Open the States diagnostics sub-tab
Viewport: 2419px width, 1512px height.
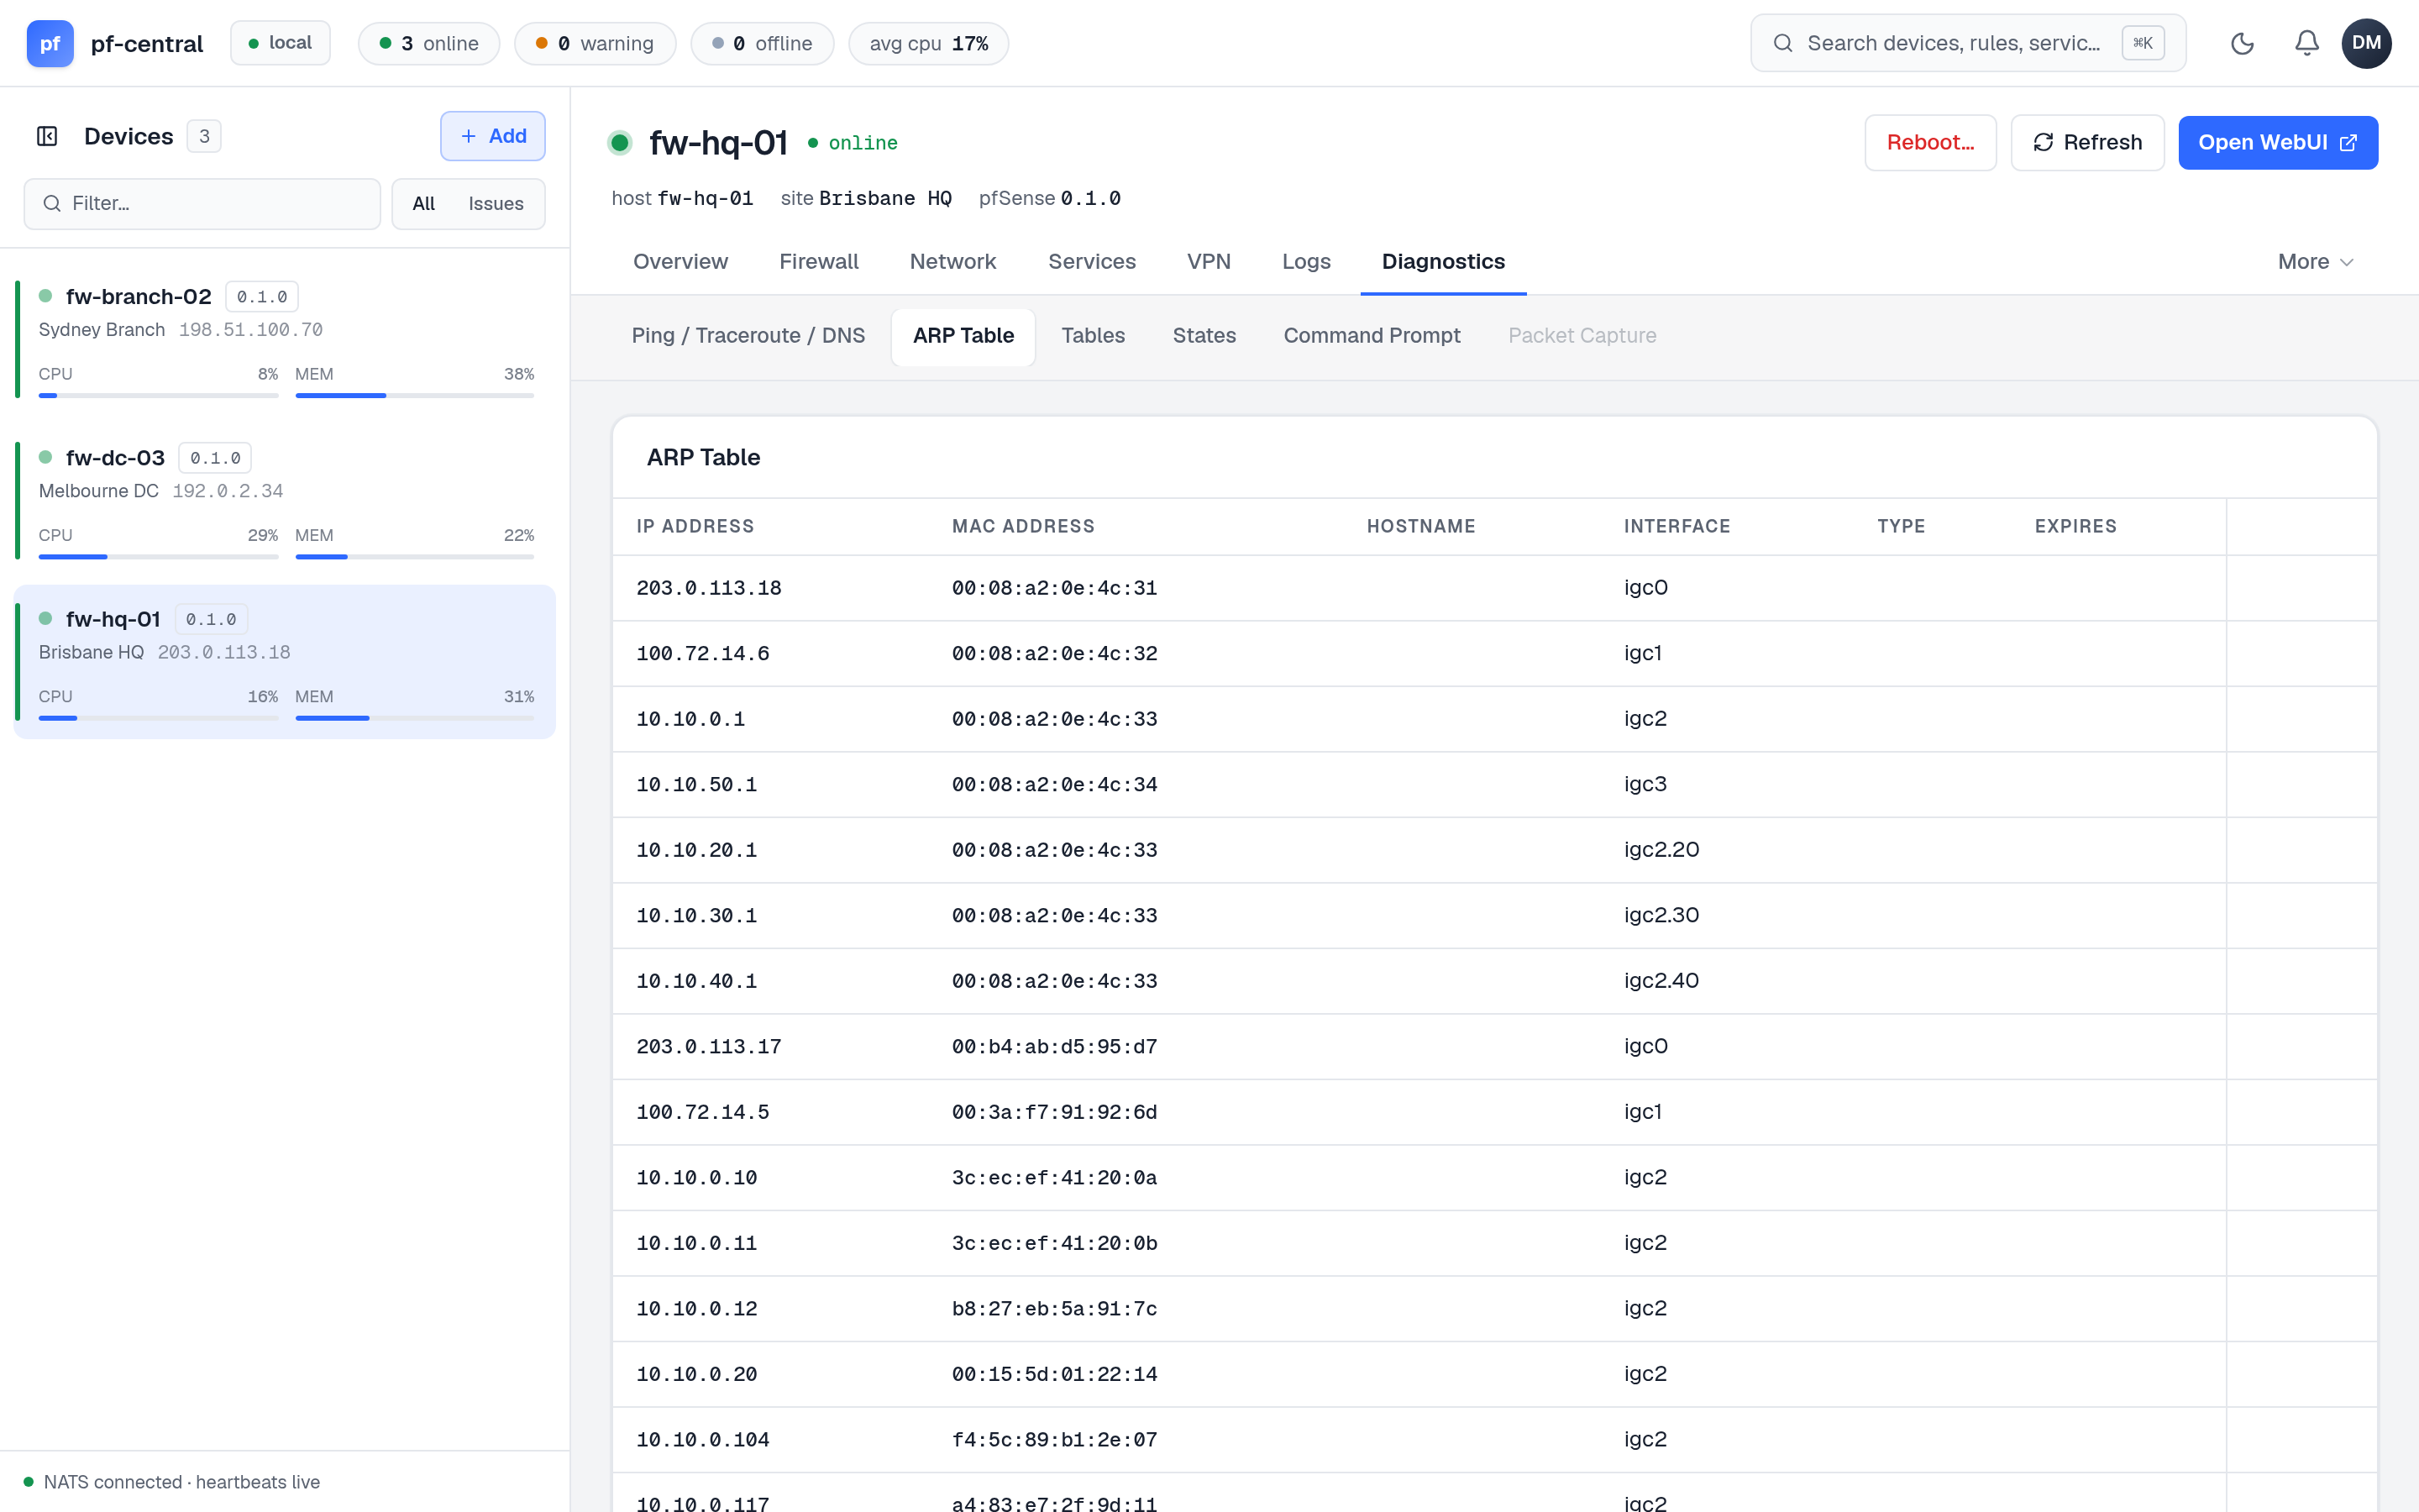(1204, 335)
